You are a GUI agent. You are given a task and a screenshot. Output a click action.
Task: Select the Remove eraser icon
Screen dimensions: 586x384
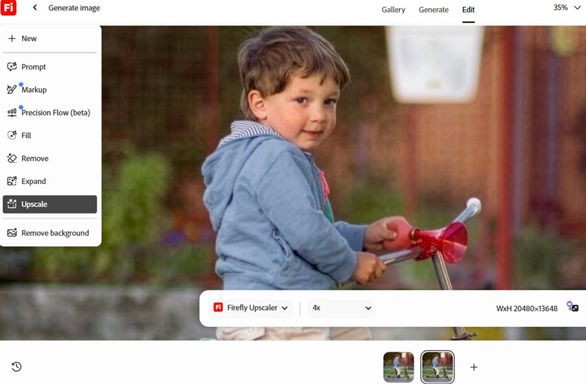(x=12, y=159)
